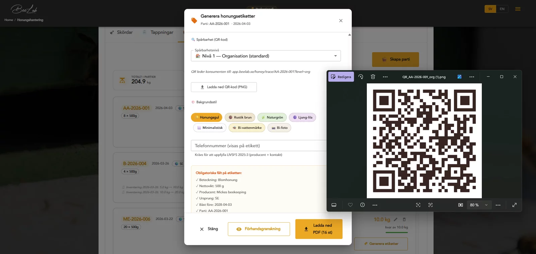Screen dimensions: 536x254
Task: Rotate the QR image in photo viewer
Action: [x=361, y=77]
